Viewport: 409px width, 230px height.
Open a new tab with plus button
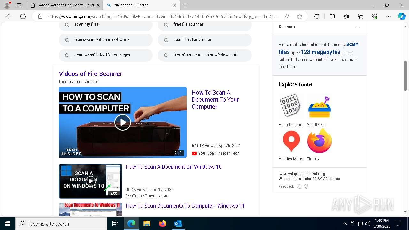pyautogui.click(x=185, y=5)
